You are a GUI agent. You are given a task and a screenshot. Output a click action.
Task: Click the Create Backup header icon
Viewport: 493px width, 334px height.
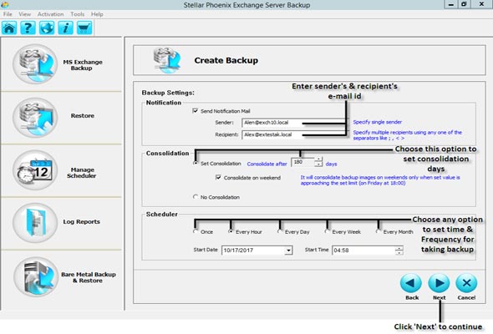click(167, 60)
